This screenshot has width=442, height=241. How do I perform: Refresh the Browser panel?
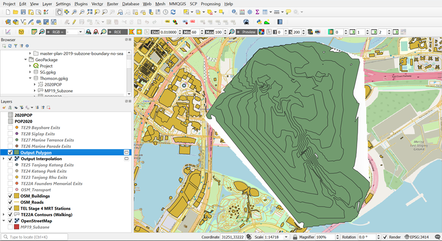click(x=10, y=46)
